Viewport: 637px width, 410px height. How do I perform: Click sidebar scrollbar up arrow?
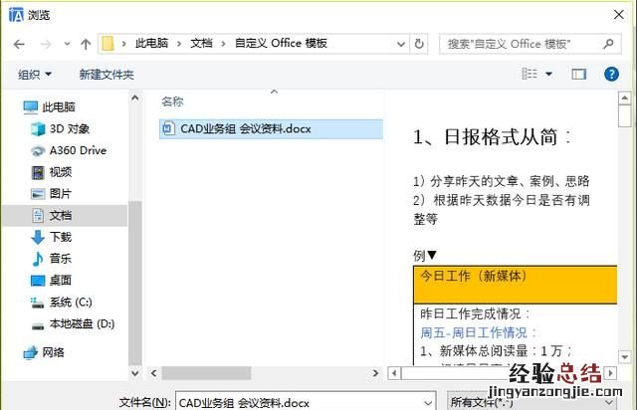[135, 98]
